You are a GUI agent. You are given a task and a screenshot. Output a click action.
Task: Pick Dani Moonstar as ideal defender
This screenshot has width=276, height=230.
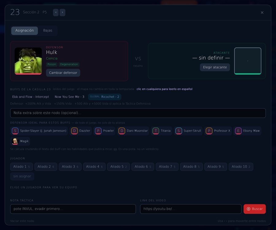pyautogui.click(x=133, y=131)
